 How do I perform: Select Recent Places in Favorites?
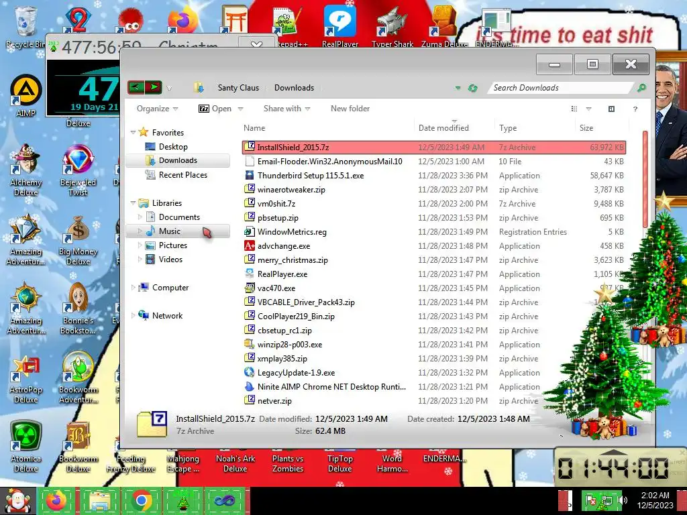(182, 175)
